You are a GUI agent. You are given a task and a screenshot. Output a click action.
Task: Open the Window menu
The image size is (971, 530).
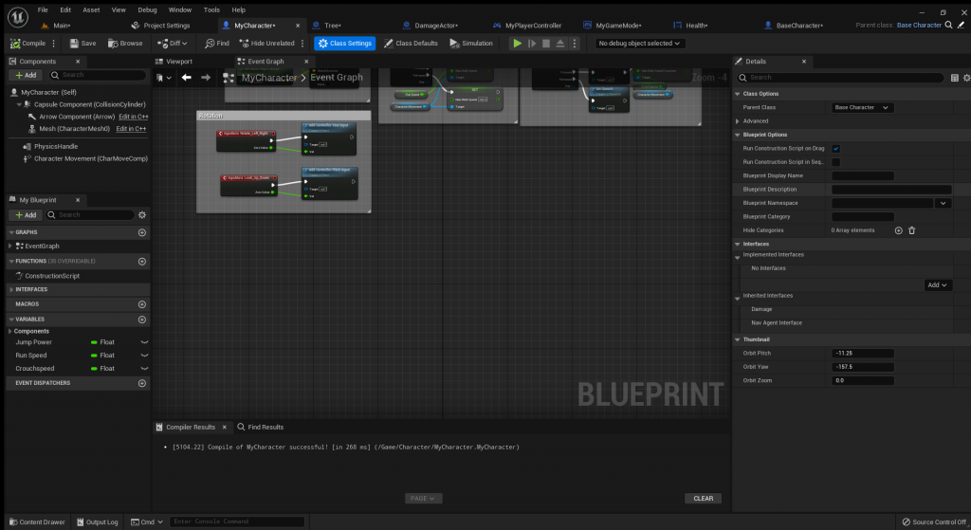[179, 9]
